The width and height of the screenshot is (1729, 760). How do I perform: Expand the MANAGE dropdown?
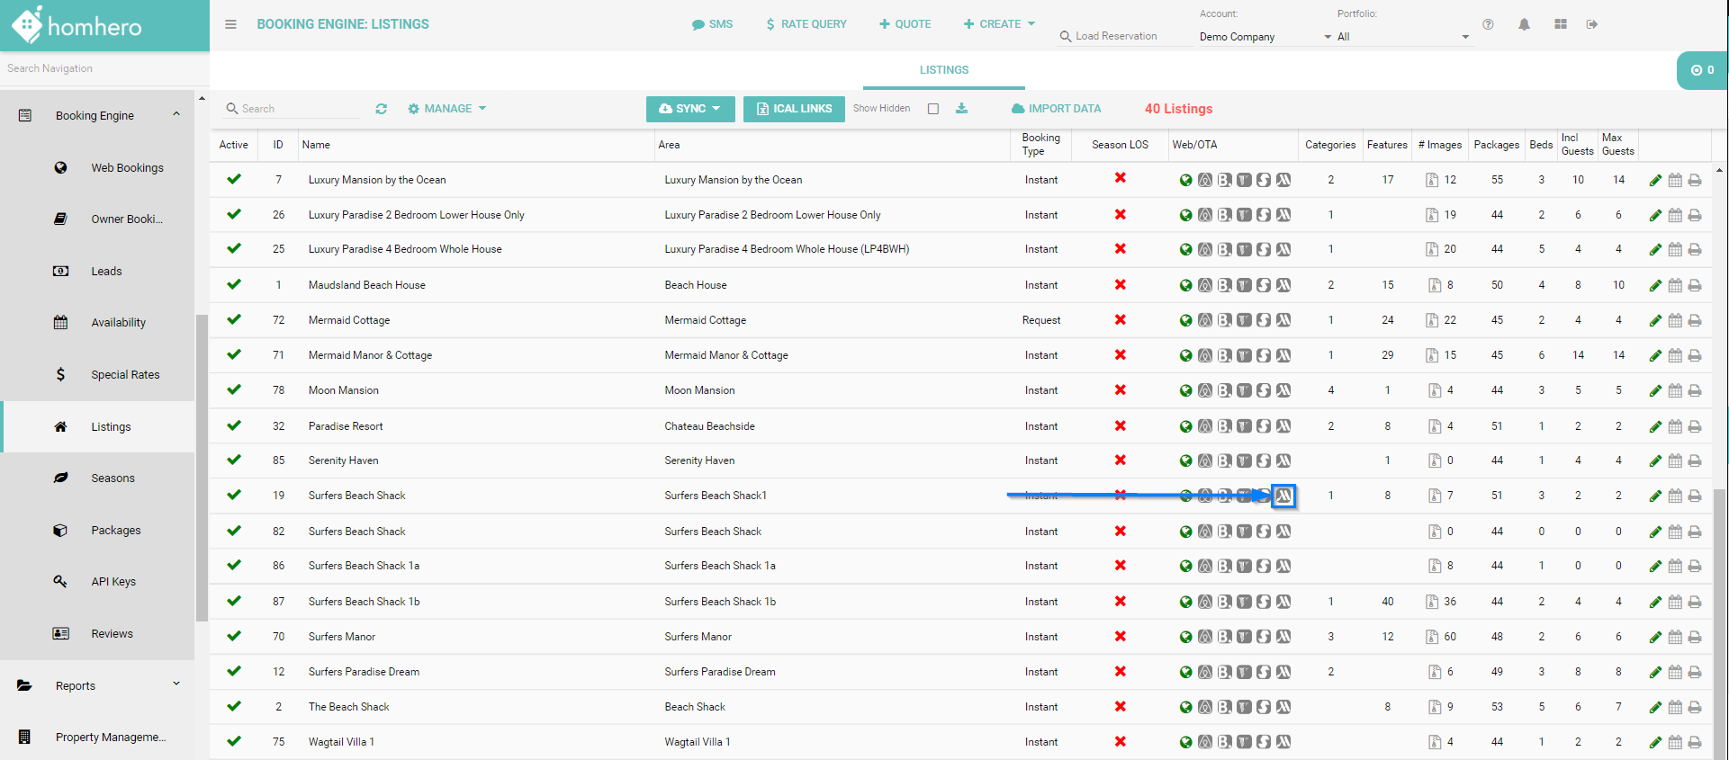(447, 109)
